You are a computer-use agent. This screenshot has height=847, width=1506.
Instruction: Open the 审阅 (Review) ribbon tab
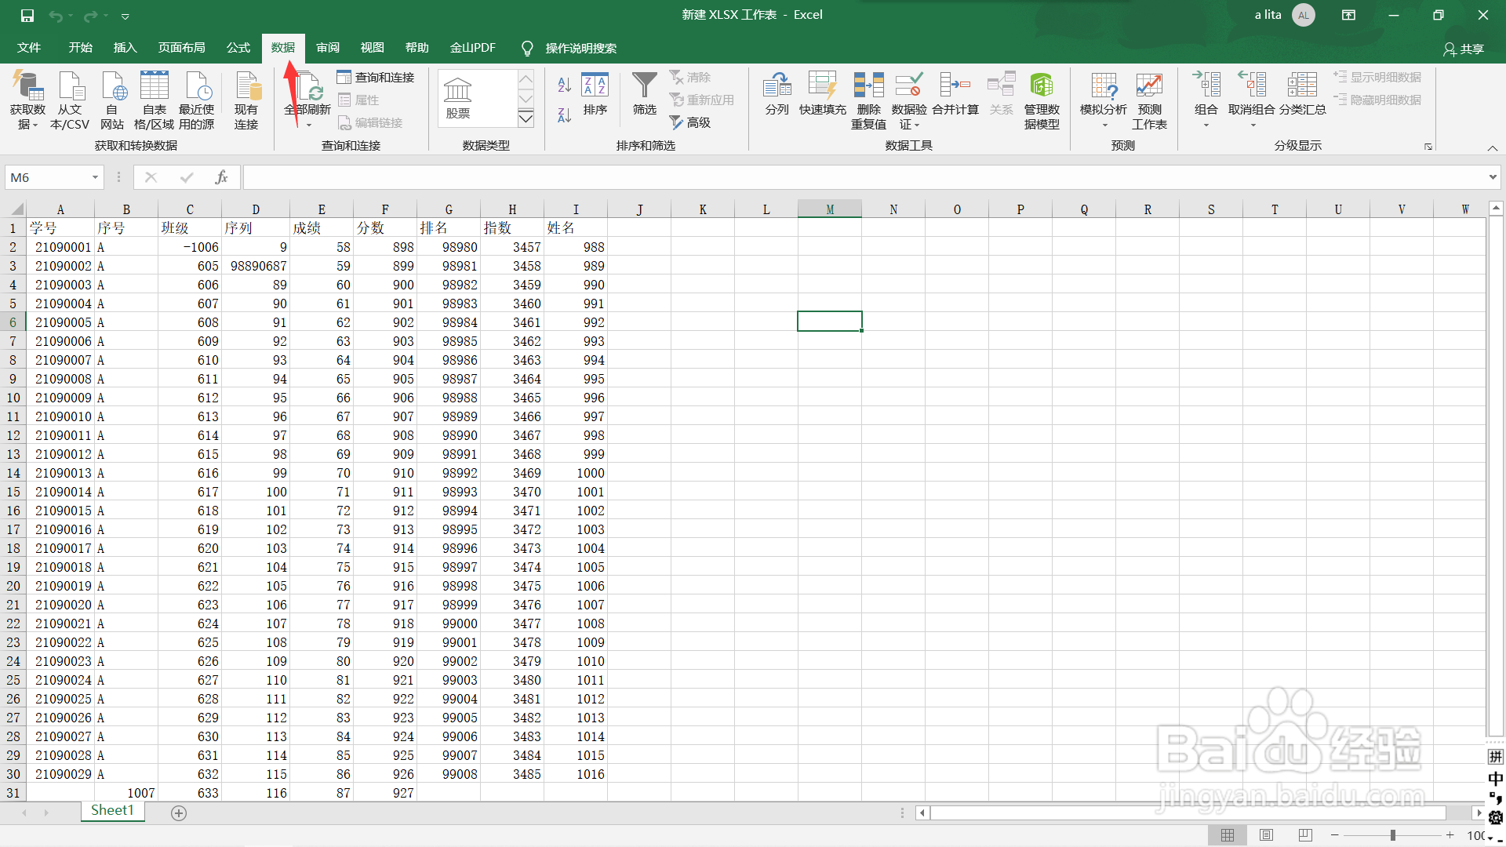click(328, 48)
